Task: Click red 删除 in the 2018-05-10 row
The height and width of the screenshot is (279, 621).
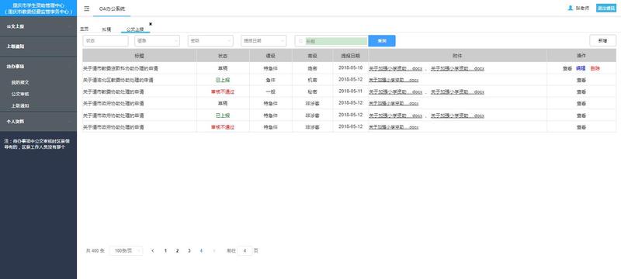Action: tap(595, 68)
